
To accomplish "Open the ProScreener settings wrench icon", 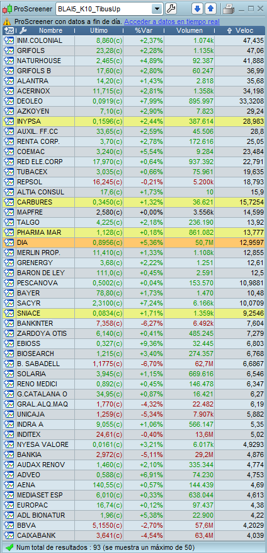I will [171, 8].
